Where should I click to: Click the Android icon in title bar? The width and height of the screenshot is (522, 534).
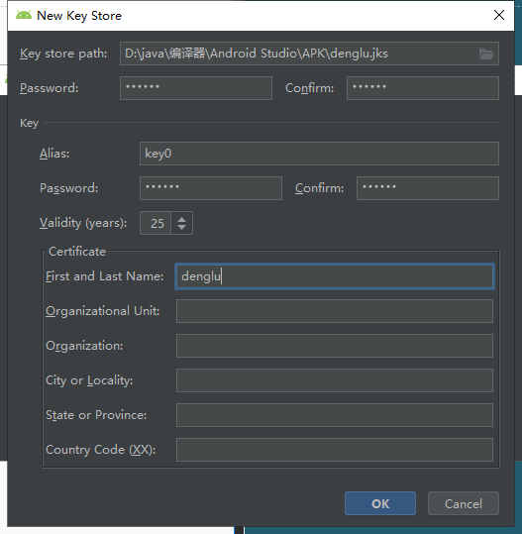point(24,15)
